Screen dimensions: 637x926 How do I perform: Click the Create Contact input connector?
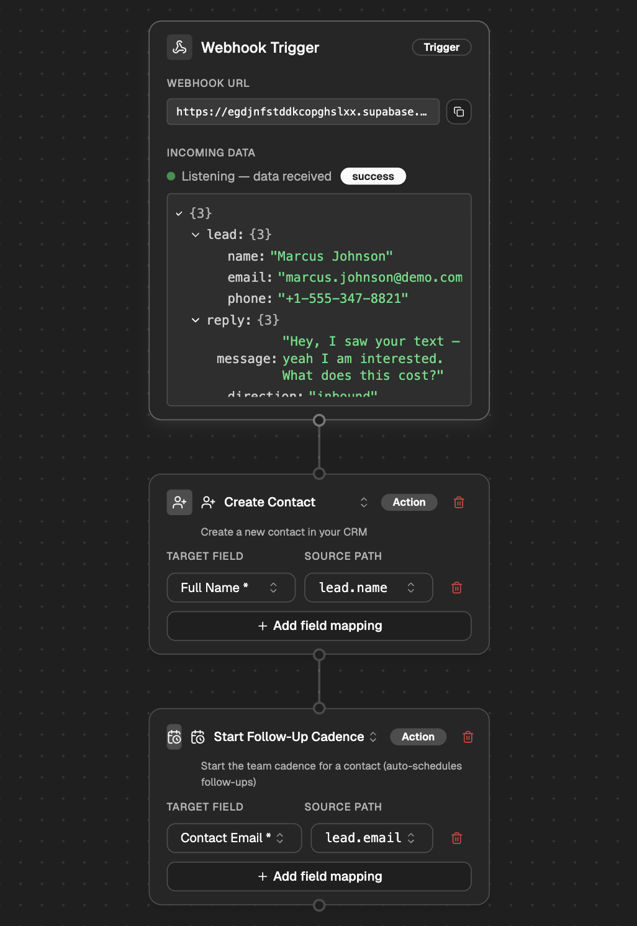pos(319,474)
